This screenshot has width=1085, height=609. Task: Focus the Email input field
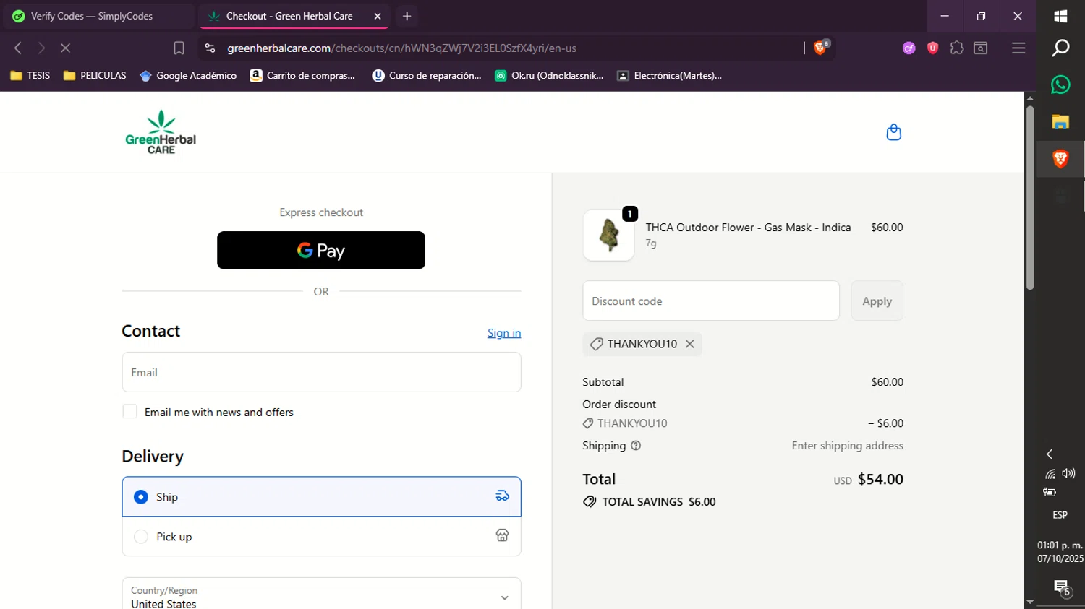[321, 372]
